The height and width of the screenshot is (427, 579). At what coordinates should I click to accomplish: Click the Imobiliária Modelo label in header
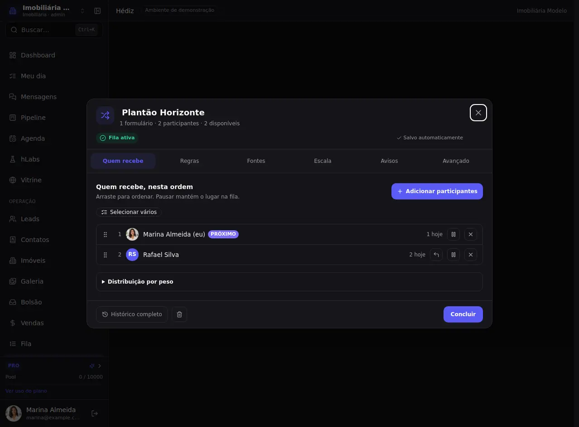(x=542, y=11)
